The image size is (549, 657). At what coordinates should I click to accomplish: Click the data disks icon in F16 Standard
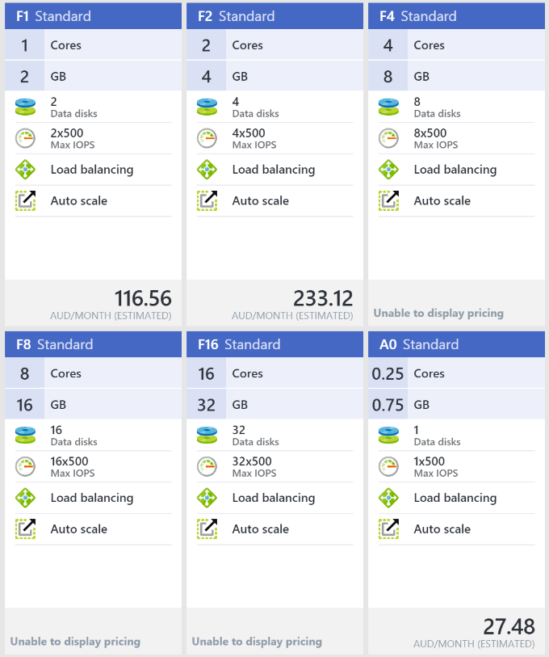click(207, 436)
